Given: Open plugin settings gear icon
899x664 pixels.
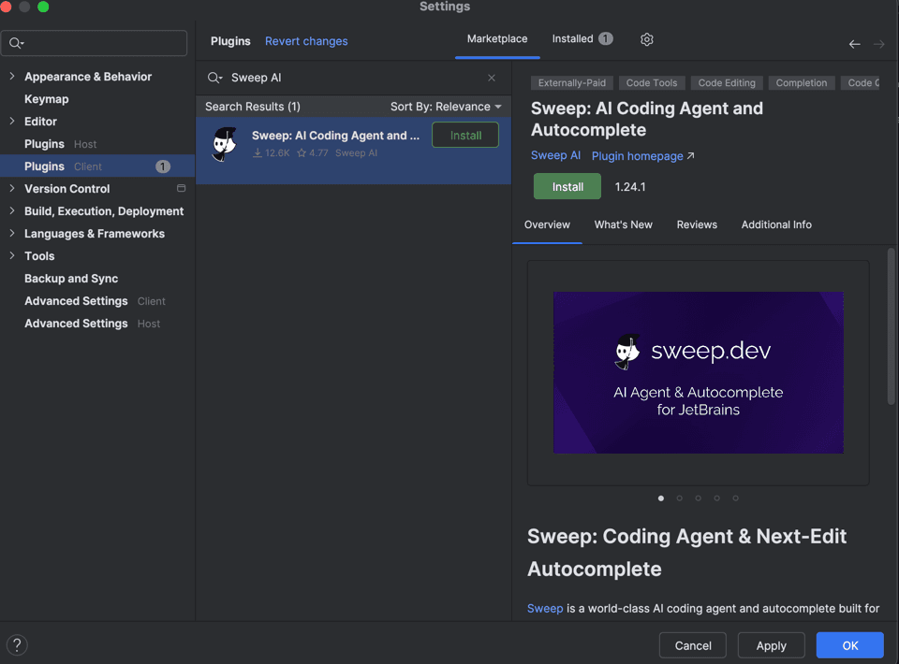Looking at the screenshot, I should click(646, 39).
